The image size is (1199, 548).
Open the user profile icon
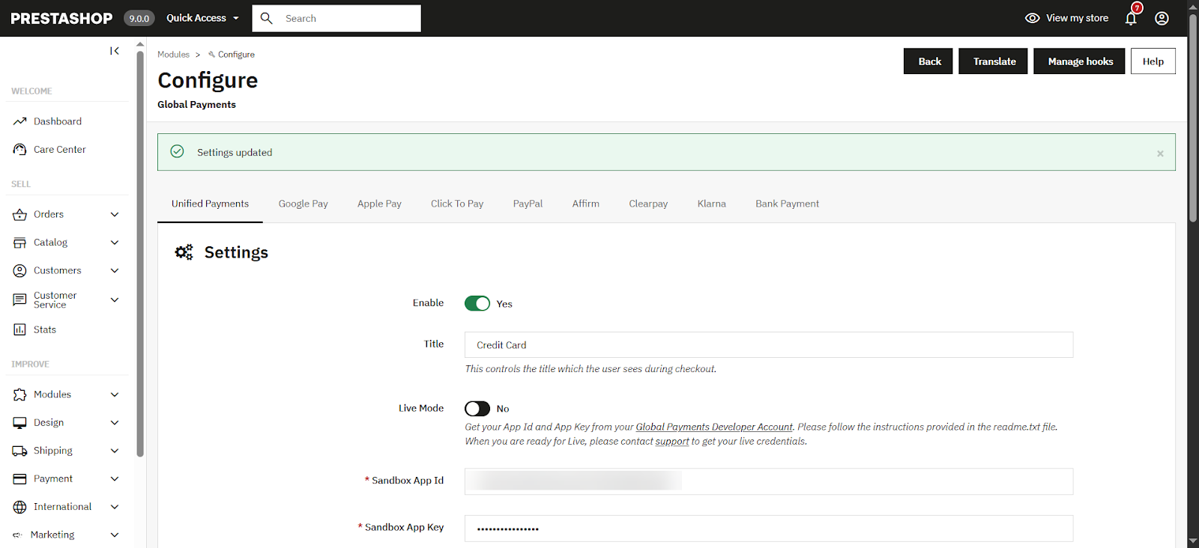click(1162, 18)
